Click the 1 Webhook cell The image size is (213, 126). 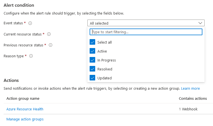188,109
